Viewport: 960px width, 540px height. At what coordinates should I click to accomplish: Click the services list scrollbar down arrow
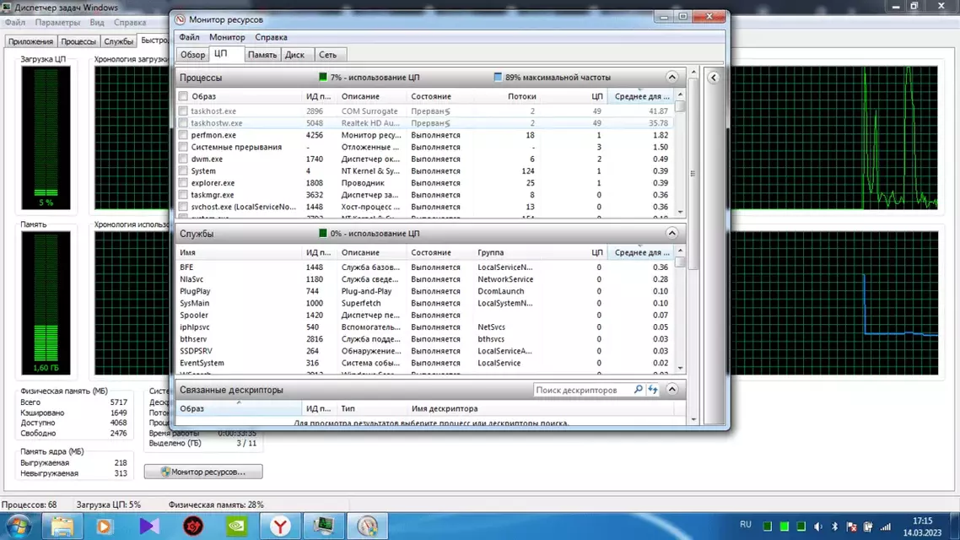point(680,368)
